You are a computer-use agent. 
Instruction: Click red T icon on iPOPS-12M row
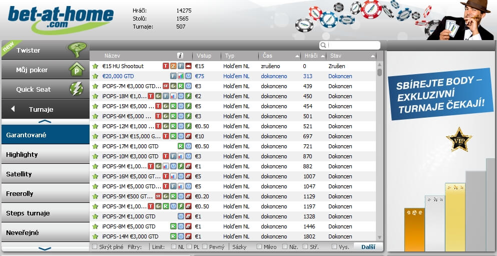click(158, 126)
